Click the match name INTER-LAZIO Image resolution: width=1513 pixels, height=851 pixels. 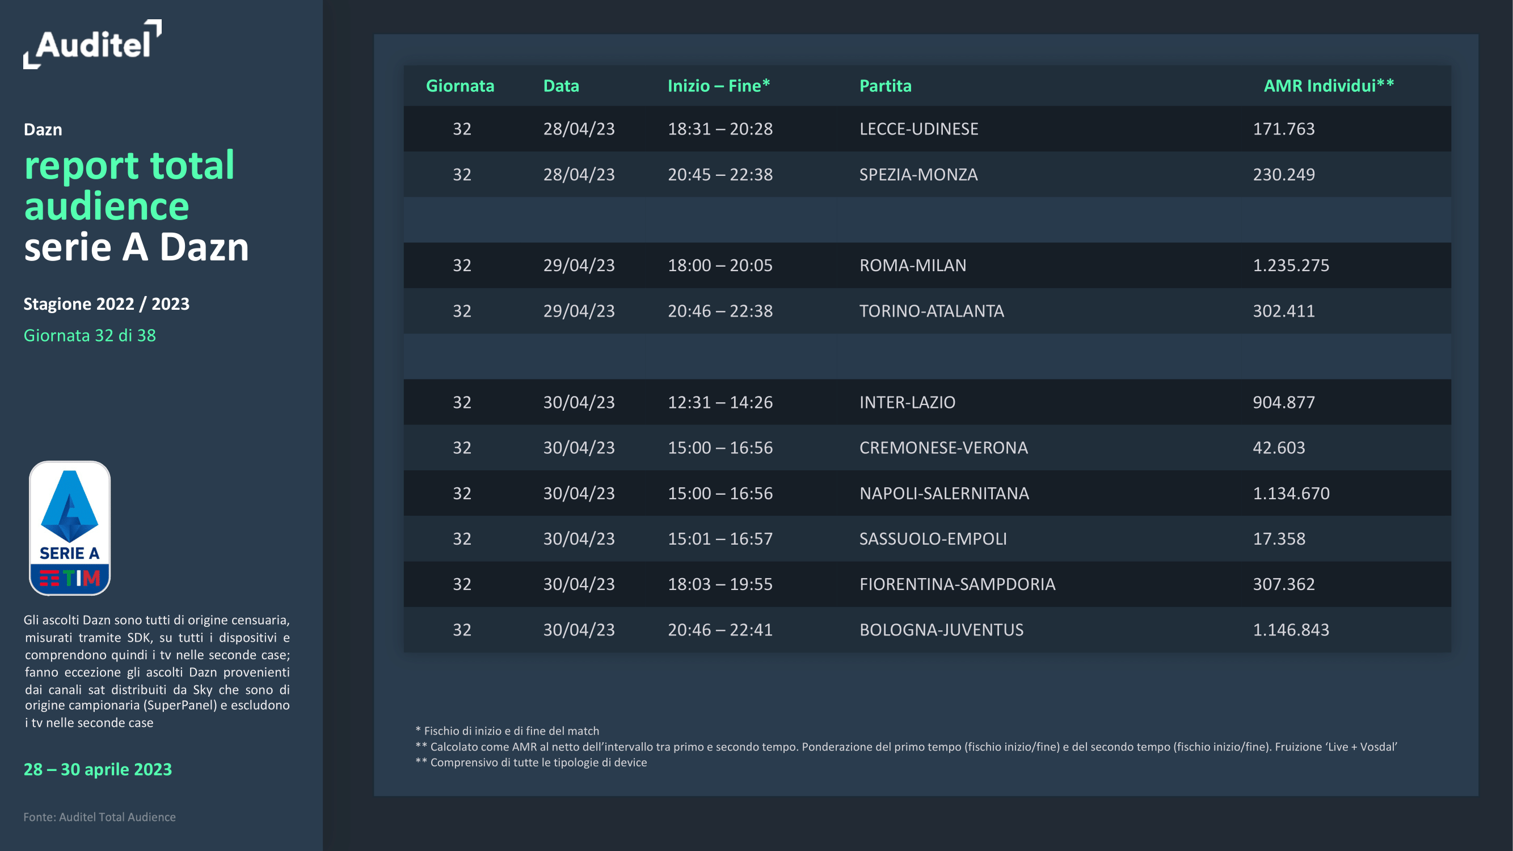[907, 402]
